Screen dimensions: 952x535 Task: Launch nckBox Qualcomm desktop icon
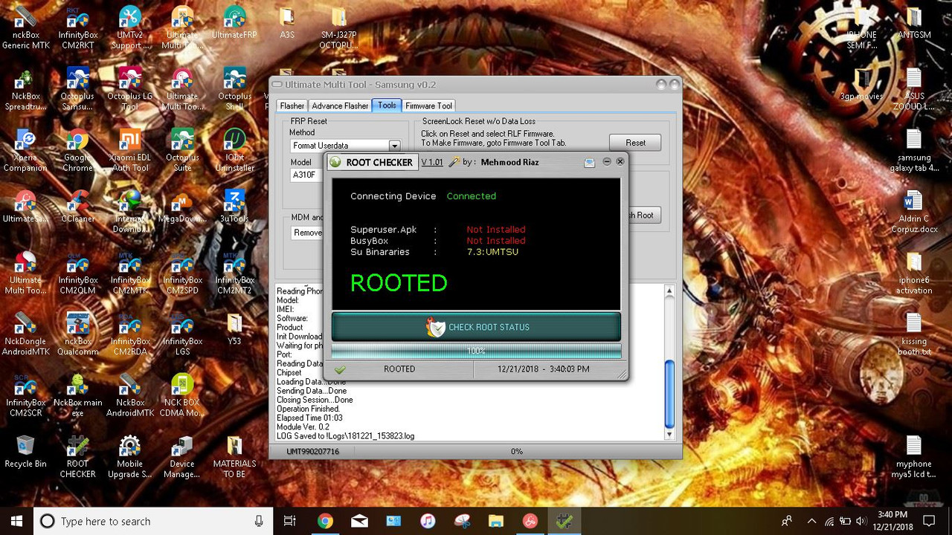(77, 334)
